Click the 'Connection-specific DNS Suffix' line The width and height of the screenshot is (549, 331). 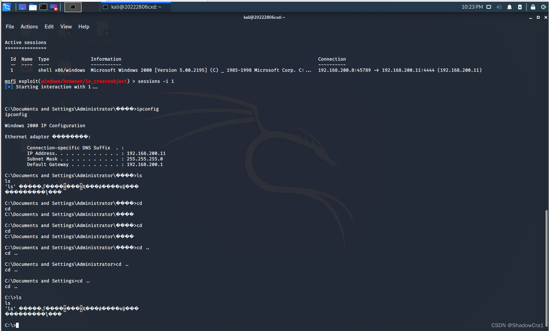pyautogui.click(x=76, y=148)
